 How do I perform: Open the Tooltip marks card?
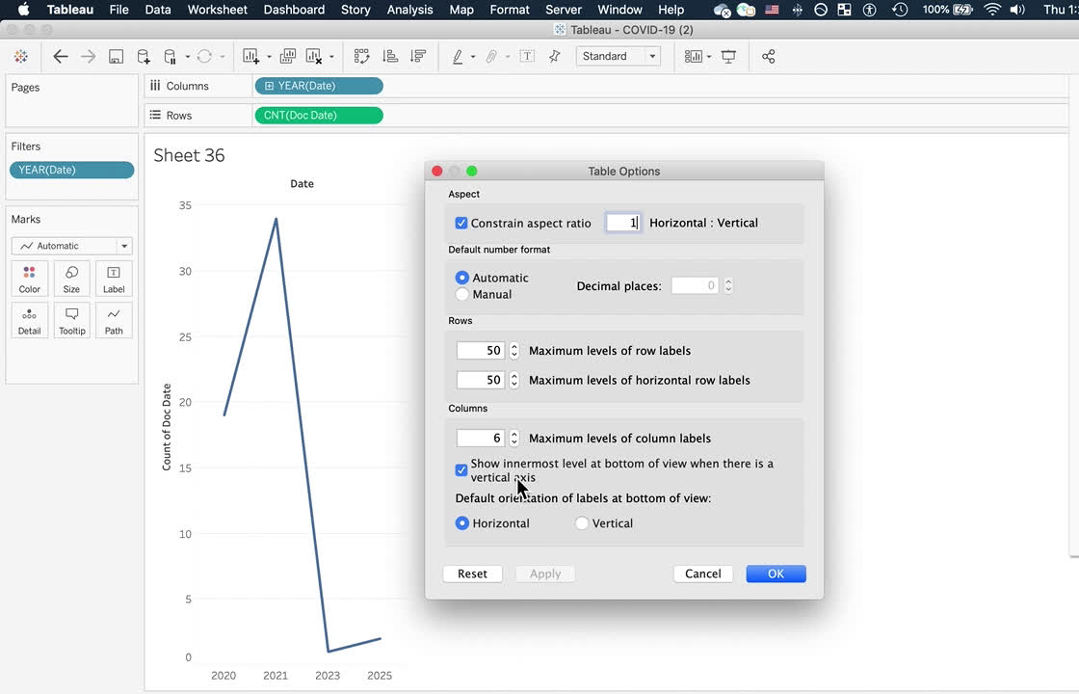point(71,320)
